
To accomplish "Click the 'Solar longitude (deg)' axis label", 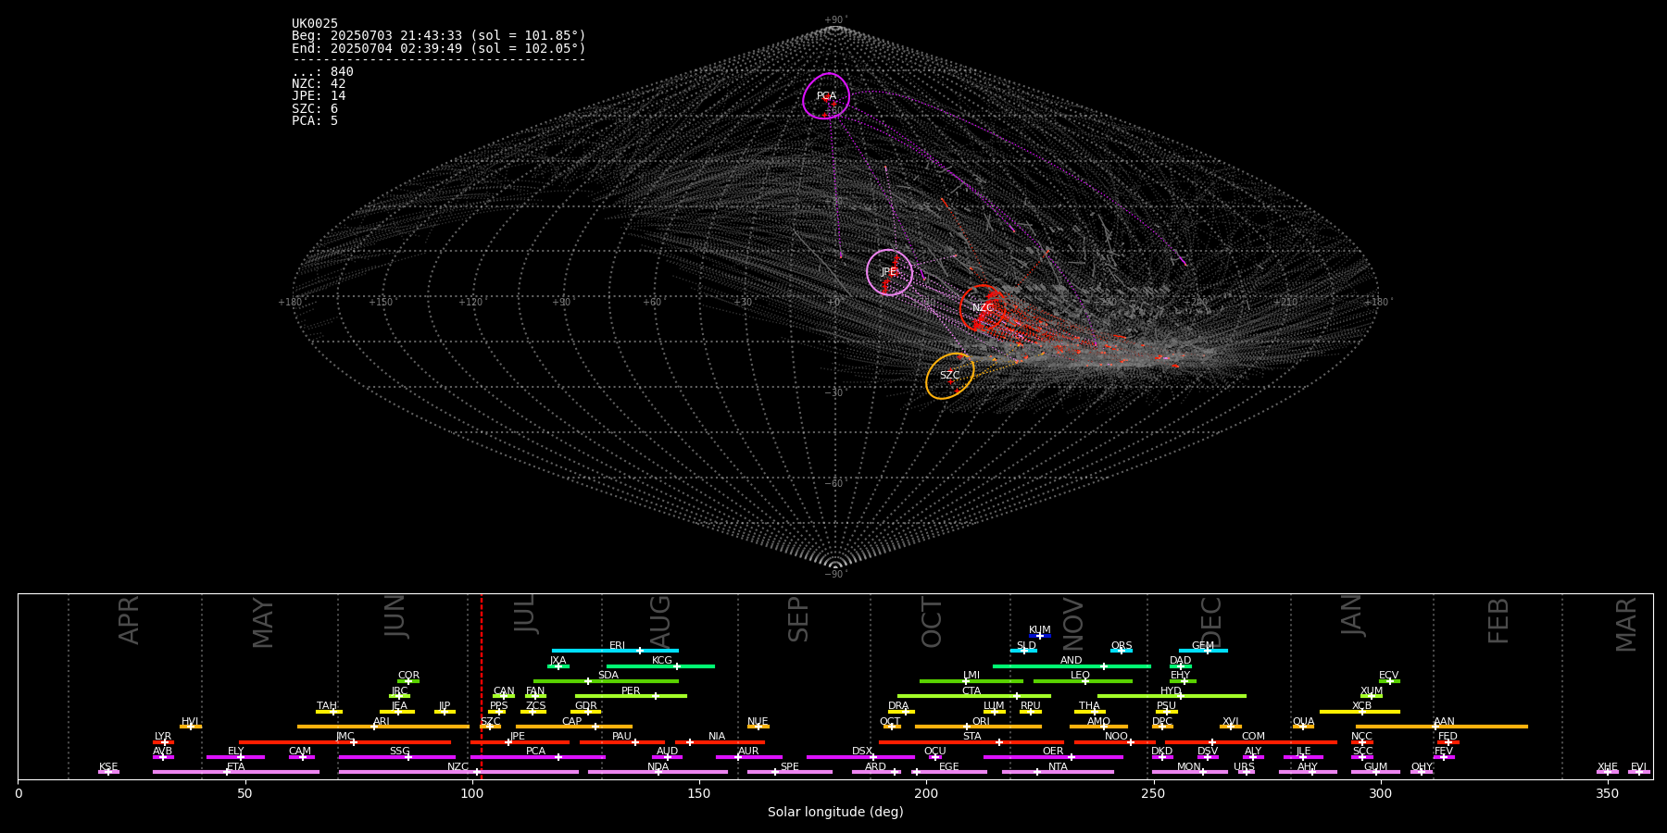I will pos(835,813).
